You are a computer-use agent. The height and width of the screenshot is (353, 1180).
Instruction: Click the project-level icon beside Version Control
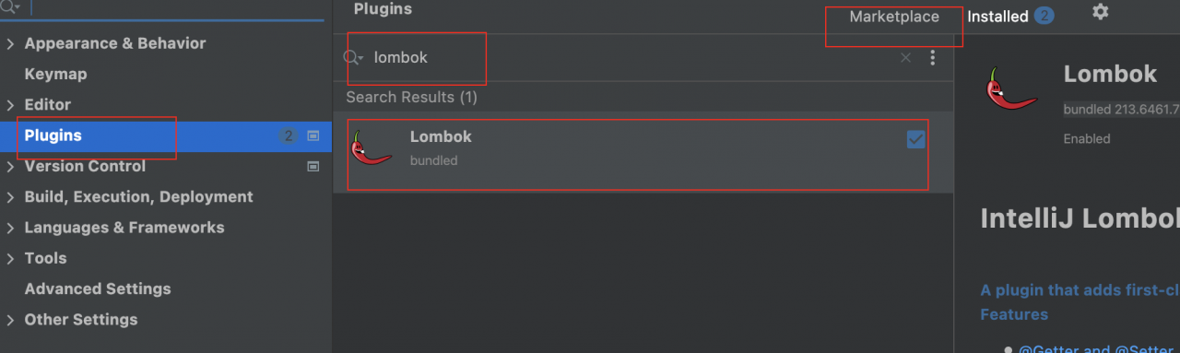[x=313, y=167]
